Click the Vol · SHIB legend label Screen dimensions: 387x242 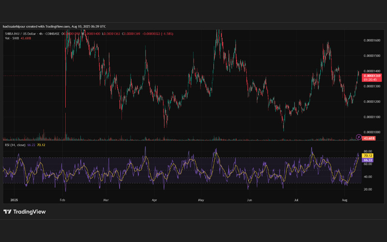12,38
